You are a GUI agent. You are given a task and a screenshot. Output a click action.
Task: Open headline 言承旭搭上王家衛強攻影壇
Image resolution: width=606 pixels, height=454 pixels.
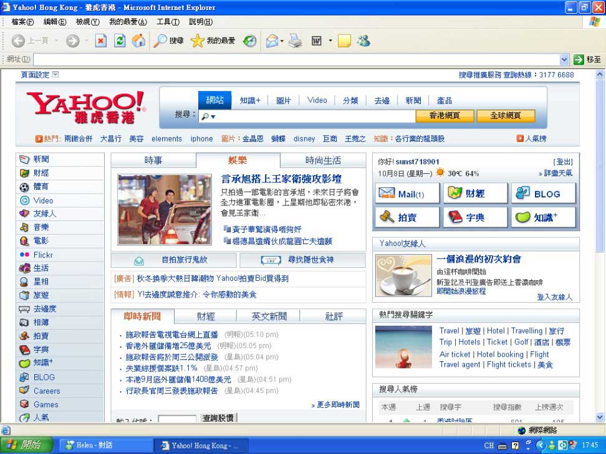[x=281, y=179]
